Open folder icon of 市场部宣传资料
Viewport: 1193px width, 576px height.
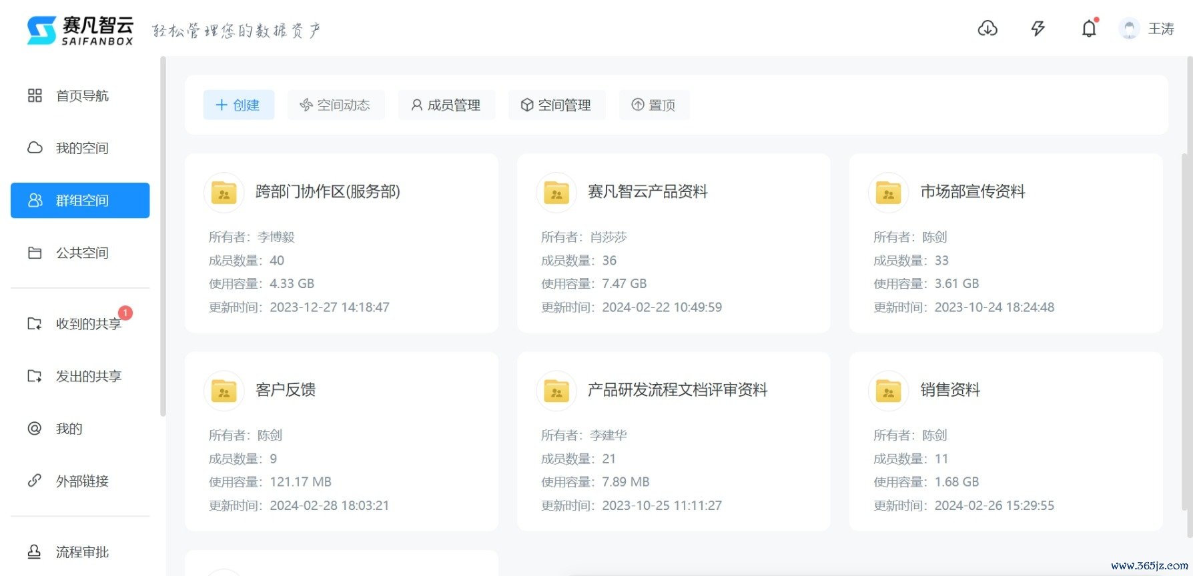pos(889,193)
